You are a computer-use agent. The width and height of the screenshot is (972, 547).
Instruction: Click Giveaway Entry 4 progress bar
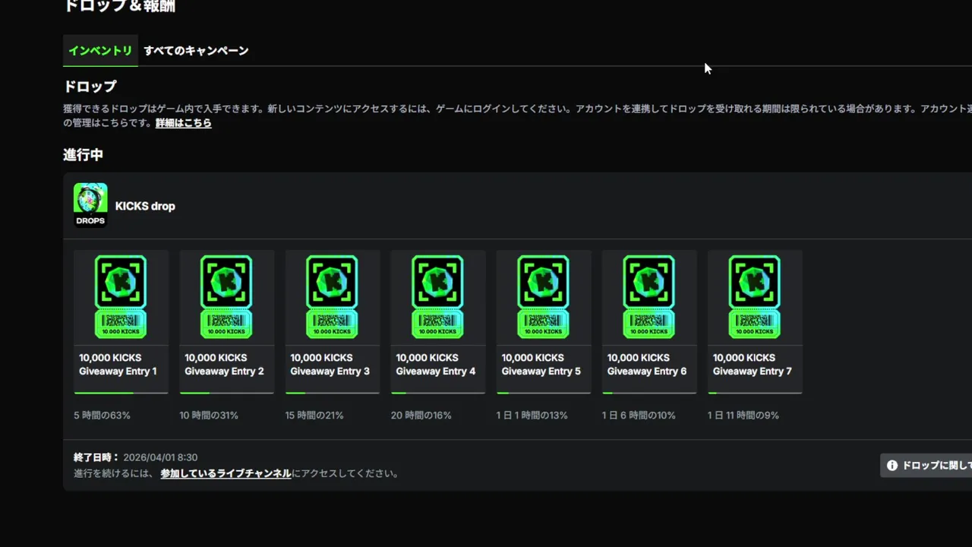pos(437,393)
